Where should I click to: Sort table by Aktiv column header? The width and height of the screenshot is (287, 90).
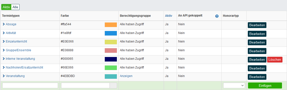pyautogui.click(x=169, y=16)
